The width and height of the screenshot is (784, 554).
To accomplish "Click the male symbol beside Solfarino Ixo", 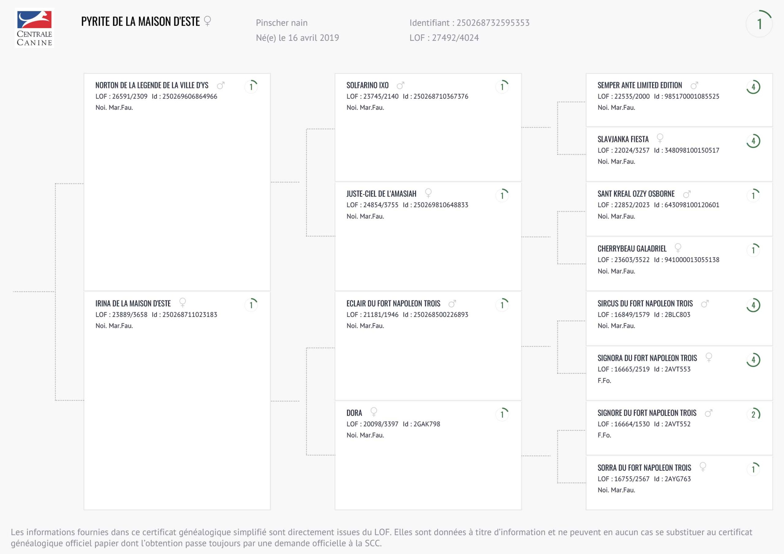I will 401,85.
